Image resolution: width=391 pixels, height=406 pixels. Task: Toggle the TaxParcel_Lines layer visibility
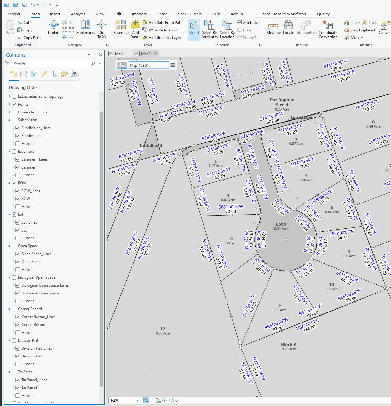(x=18, y=380)
